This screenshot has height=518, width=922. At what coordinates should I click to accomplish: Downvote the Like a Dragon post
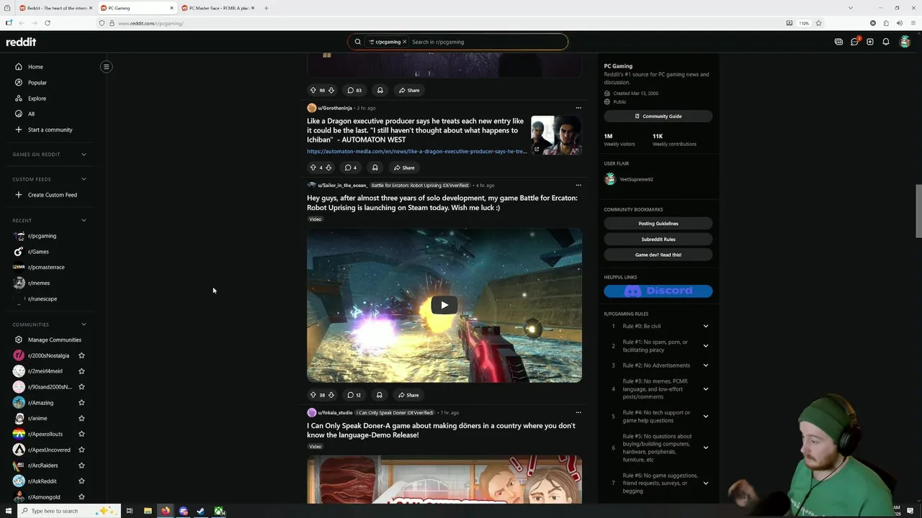(x=328, y=168)
